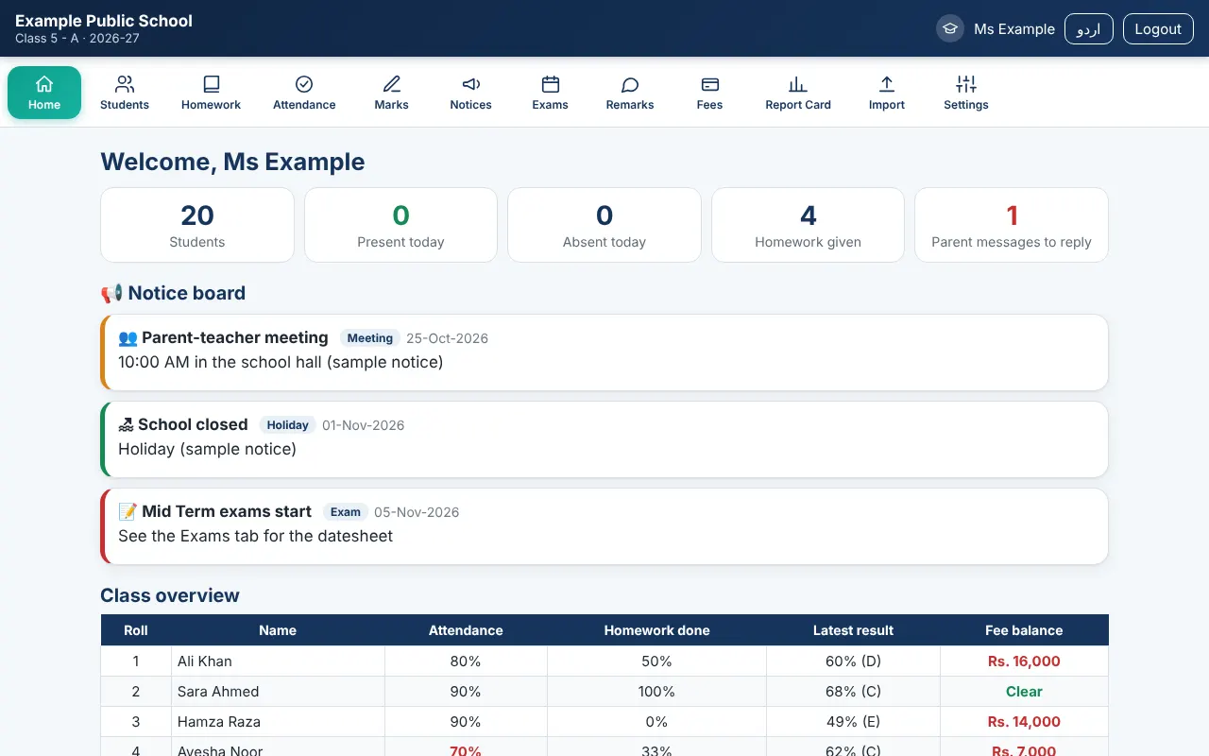Image resolution: width=1209 pixels, height=756 pixels.
Task: Click the Absent today card
Action: [604, 225]
